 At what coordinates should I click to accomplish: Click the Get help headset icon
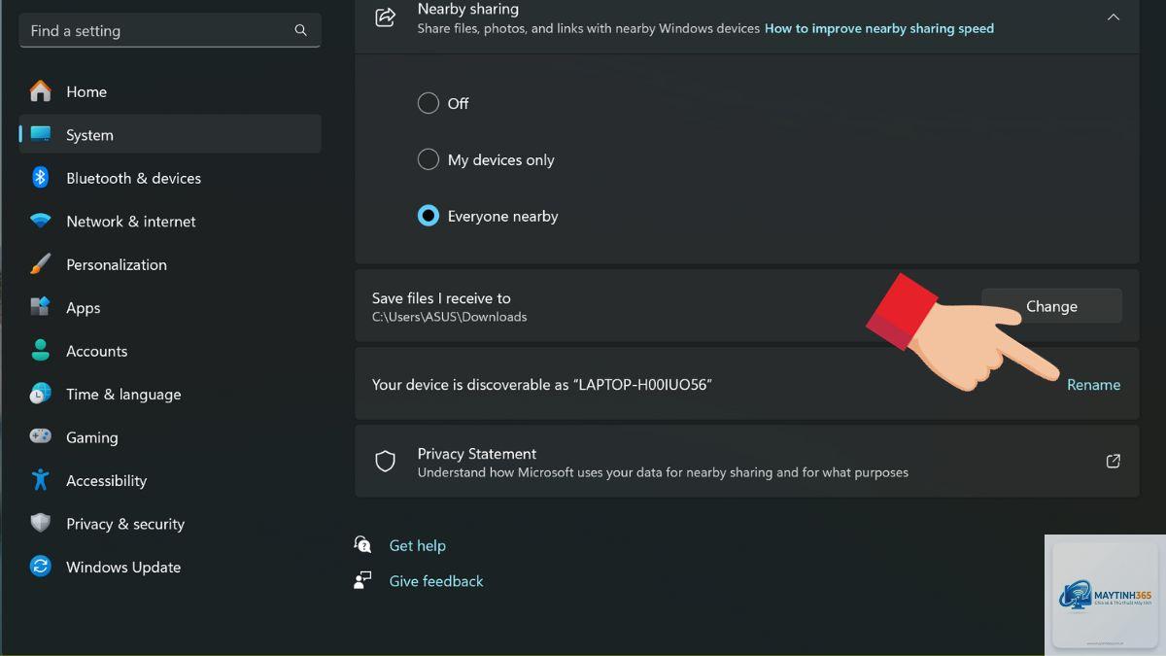pos(363,545)
